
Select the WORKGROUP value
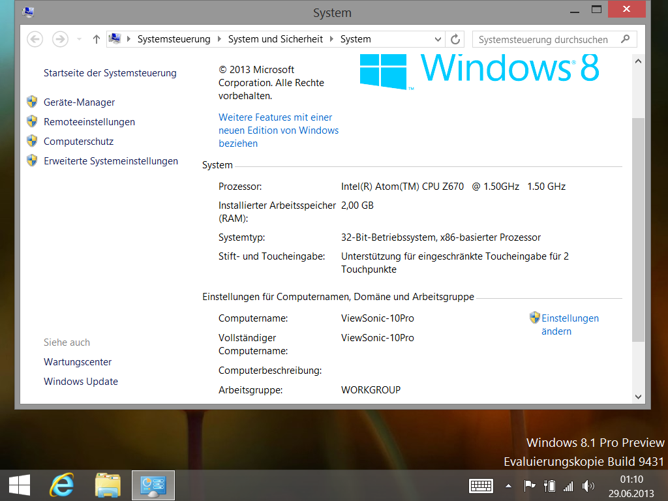click(x=371, y=390)
